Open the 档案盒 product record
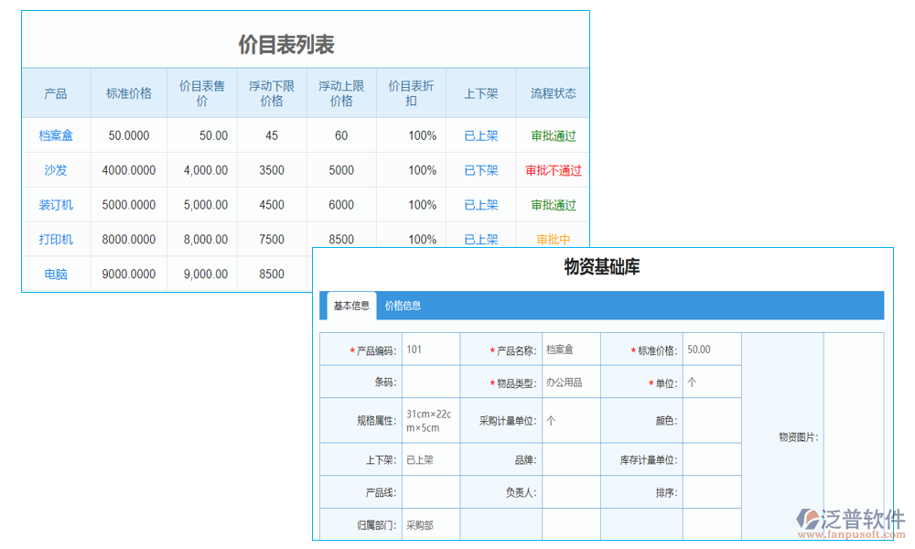Image resolution: width=915 pixels, height=549 pixels. (x=56, y=135)
